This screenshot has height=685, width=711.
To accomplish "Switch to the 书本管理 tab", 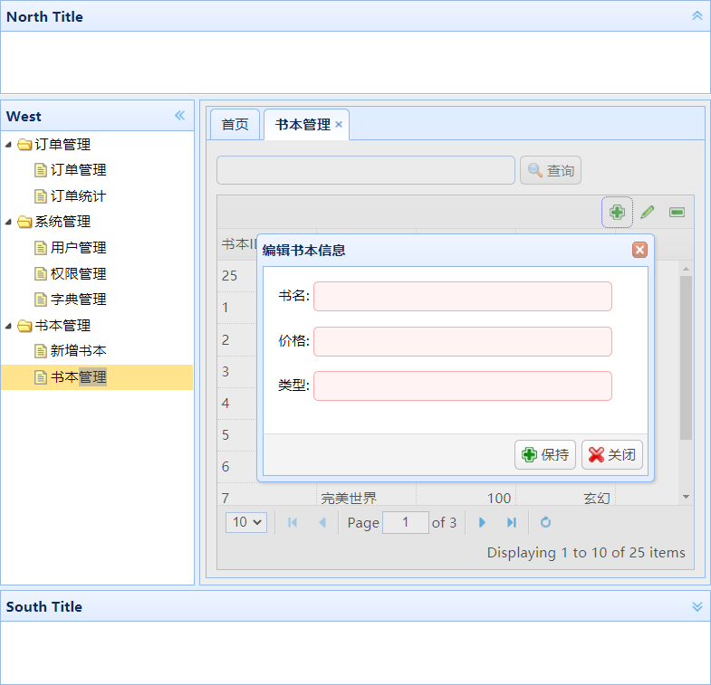I will coord(303,125).
